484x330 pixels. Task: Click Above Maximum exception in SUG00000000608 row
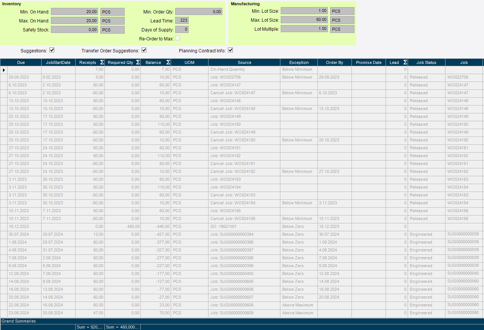[x=299, y=305]
